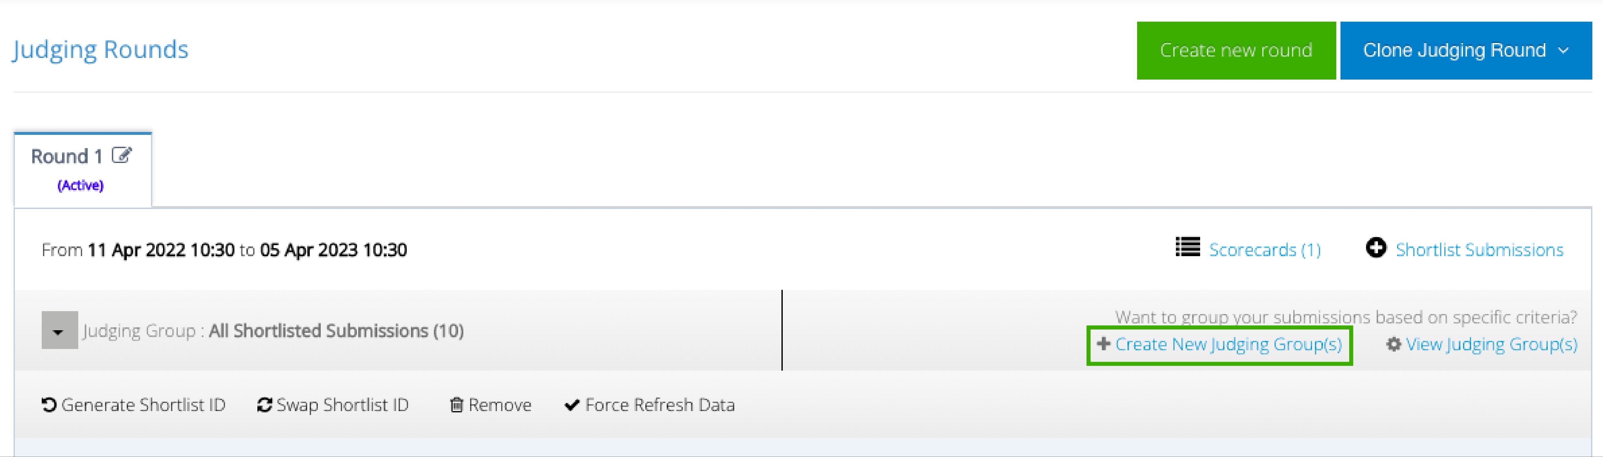The height and width of the screenshot is (457, 1603).
Task: Click the Create New Judging Group(s) link
Action: pos(1228,344)
